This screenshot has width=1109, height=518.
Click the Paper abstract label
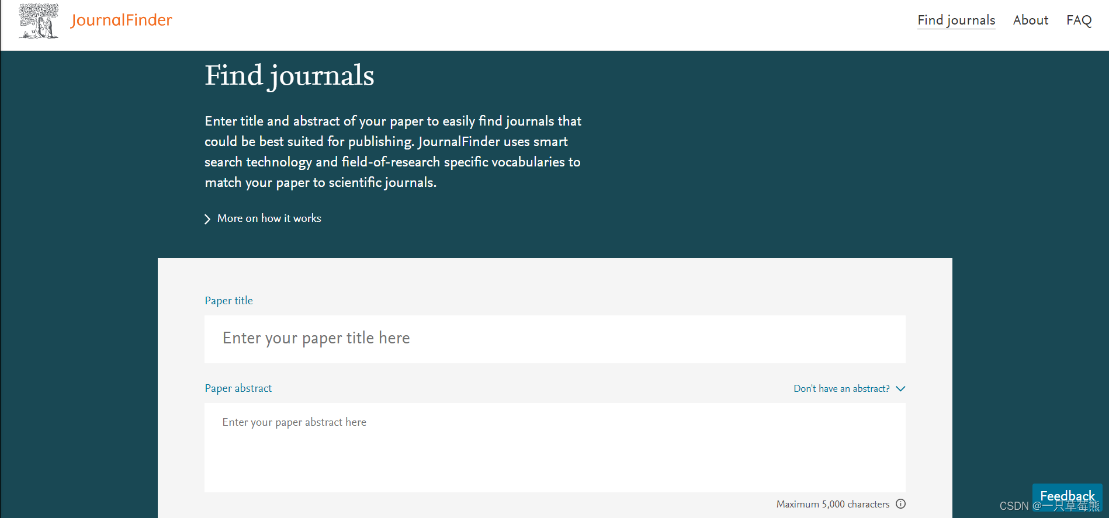coord(238,388)
